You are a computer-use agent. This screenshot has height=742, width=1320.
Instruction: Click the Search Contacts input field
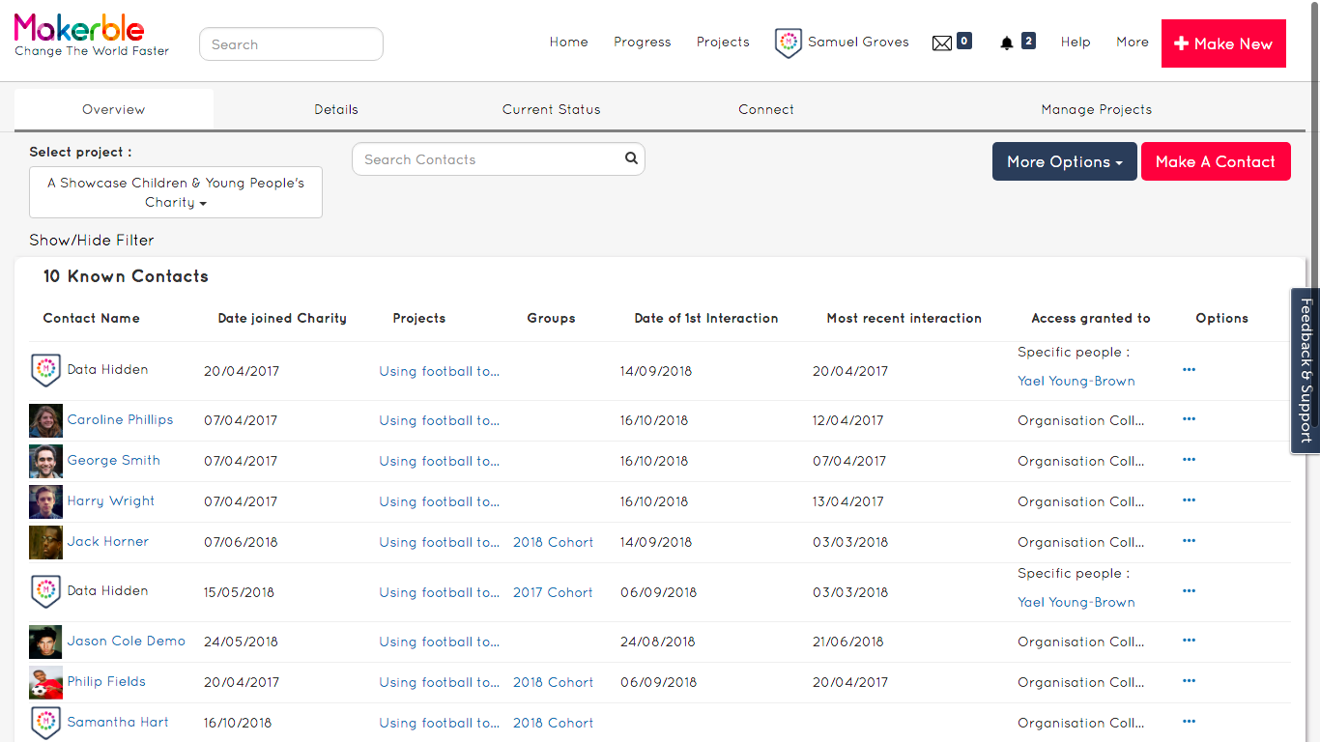pyautogui.click(x=498, y=159)
